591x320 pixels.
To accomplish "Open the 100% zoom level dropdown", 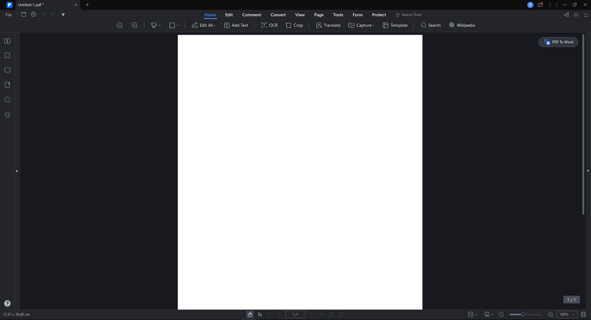I will point(567,314).
